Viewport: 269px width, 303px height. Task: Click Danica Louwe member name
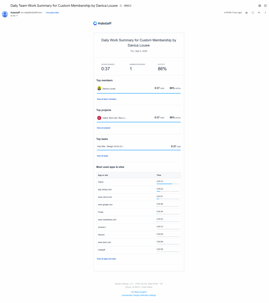(109, 89)
